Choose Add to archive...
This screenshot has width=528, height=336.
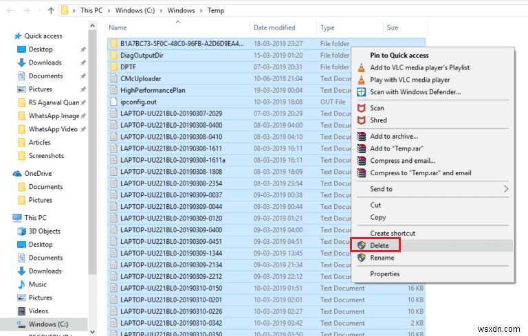coord(394,136)
